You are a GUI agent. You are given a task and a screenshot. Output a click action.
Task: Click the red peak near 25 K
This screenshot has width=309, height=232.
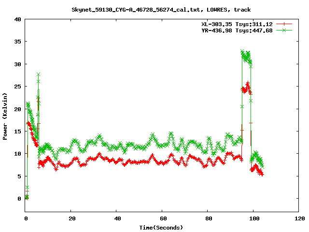pyautogui.click(x=248, y=83)
